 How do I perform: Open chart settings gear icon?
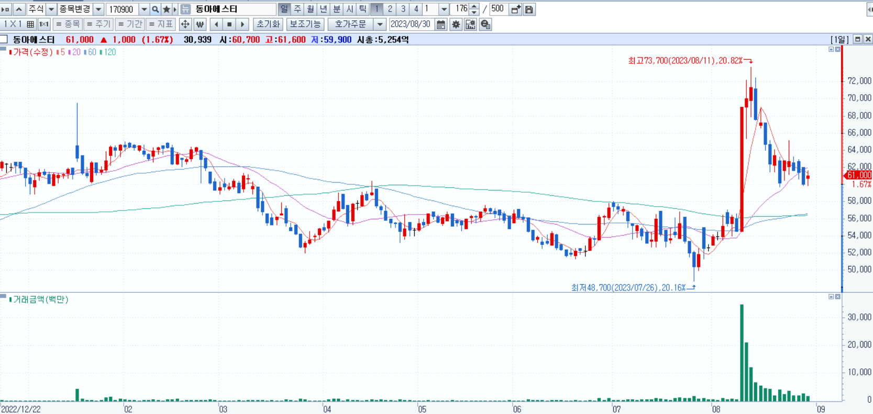(456, 24)
